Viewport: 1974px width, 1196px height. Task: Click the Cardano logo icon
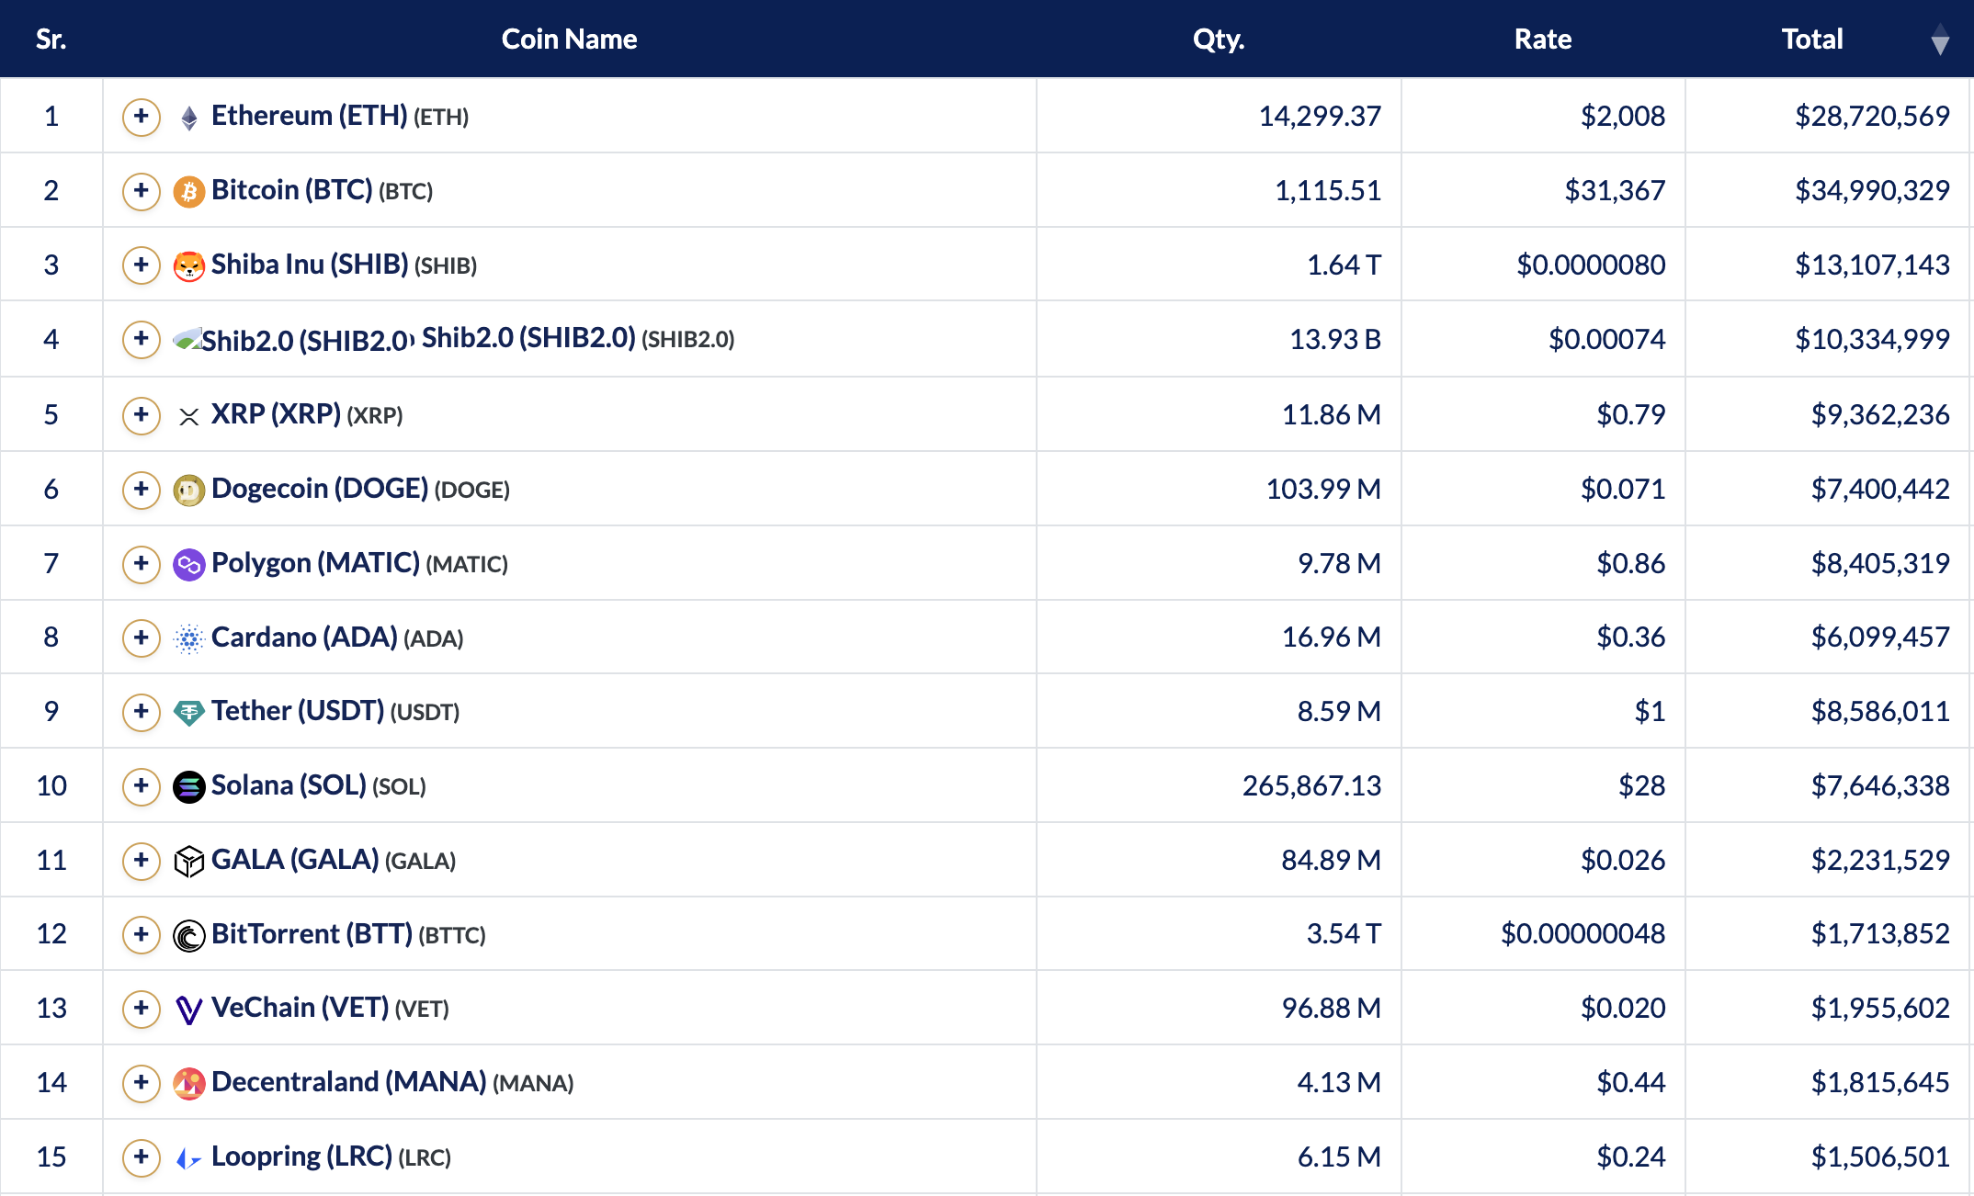click(x=188, y=638)
